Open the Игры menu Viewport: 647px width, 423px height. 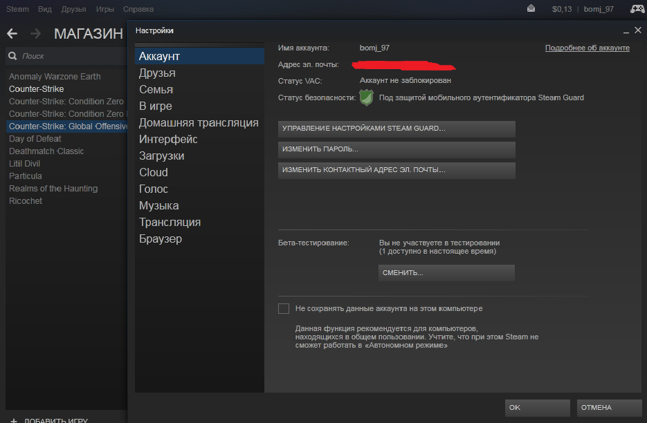click(x=104, y=9)
